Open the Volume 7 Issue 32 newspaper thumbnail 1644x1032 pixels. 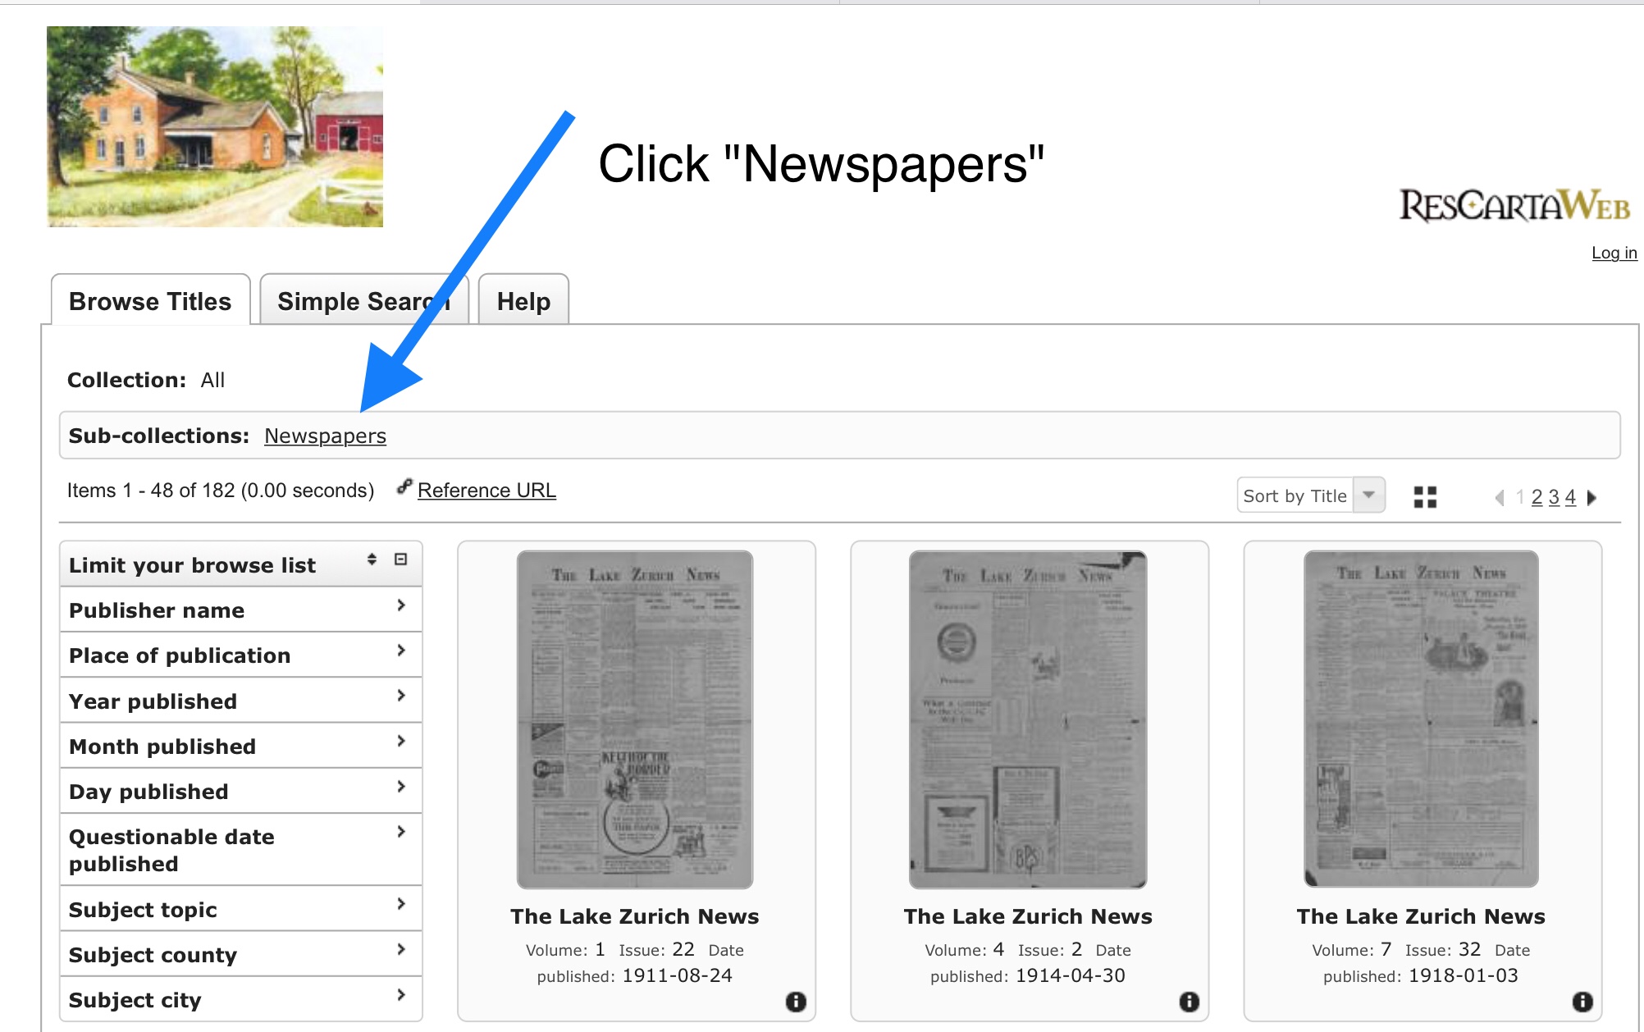pyautogui.click(x=1421, y=719)
